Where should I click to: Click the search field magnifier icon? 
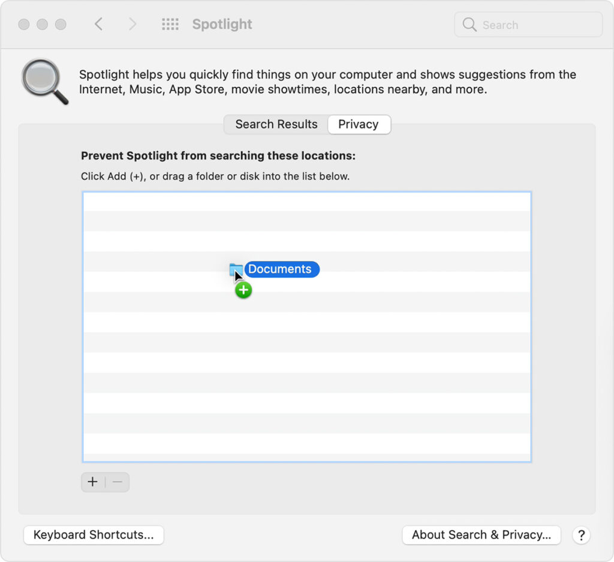pos(470,25)
